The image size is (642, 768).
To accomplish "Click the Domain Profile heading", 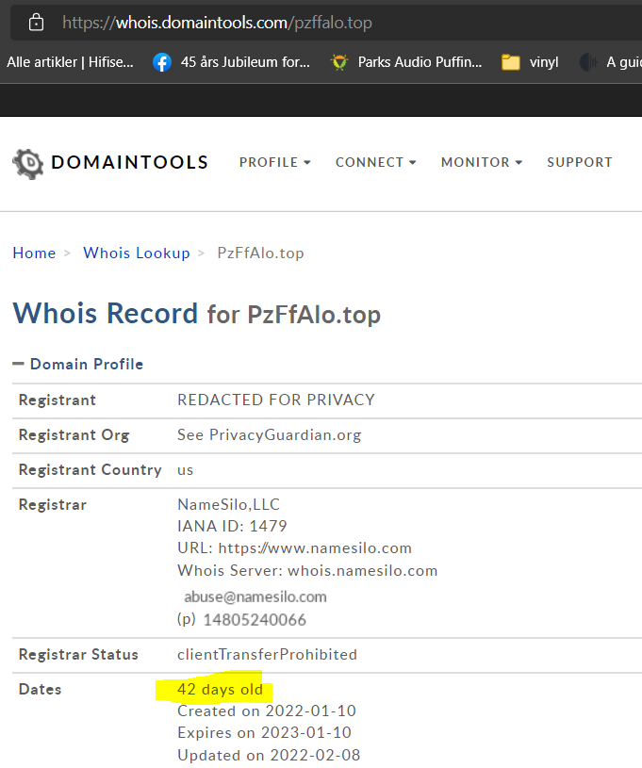I will point(87,364).
